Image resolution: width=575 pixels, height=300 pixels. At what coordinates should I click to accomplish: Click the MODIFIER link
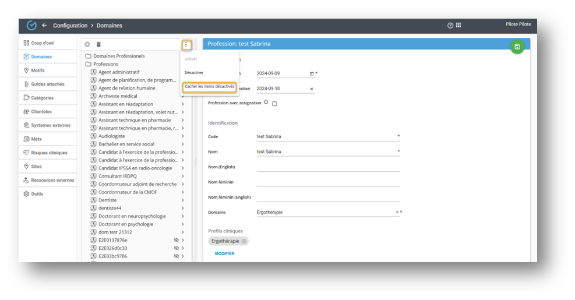pos(224,254)
